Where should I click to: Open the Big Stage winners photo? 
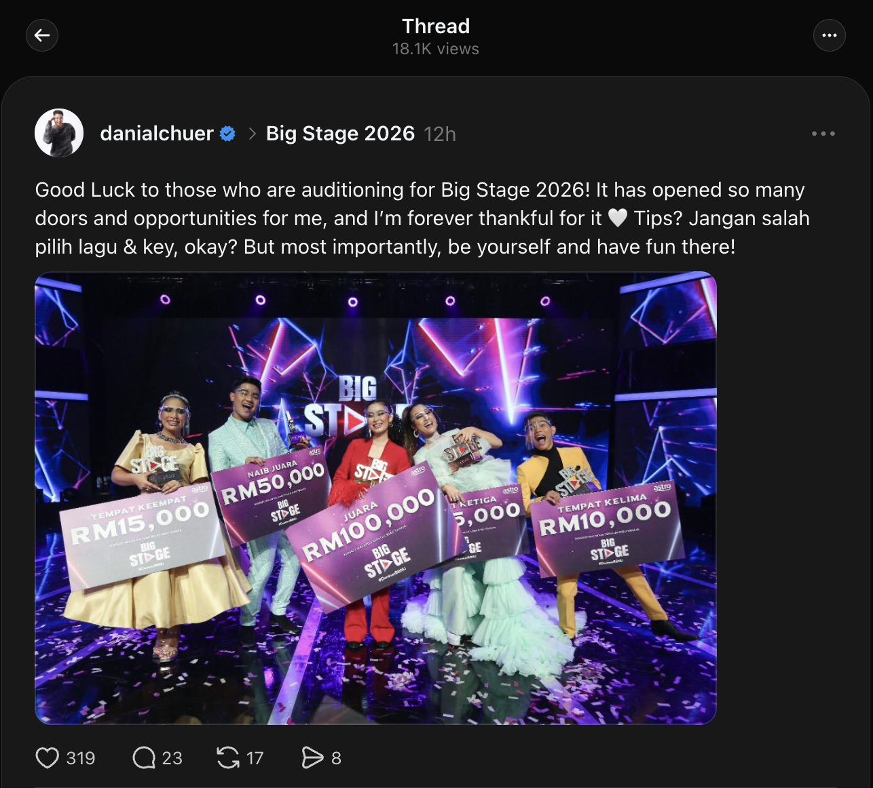tap(375, 498)
